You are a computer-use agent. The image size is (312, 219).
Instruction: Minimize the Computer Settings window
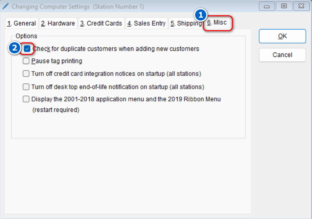[267, 6]
